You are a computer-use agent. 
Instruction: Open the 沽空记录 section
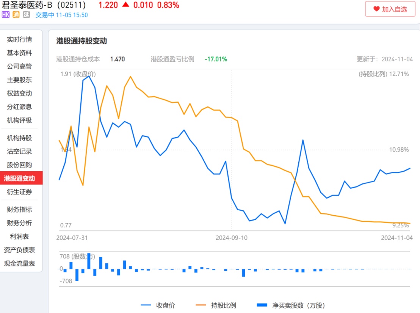tap(19, 152)
